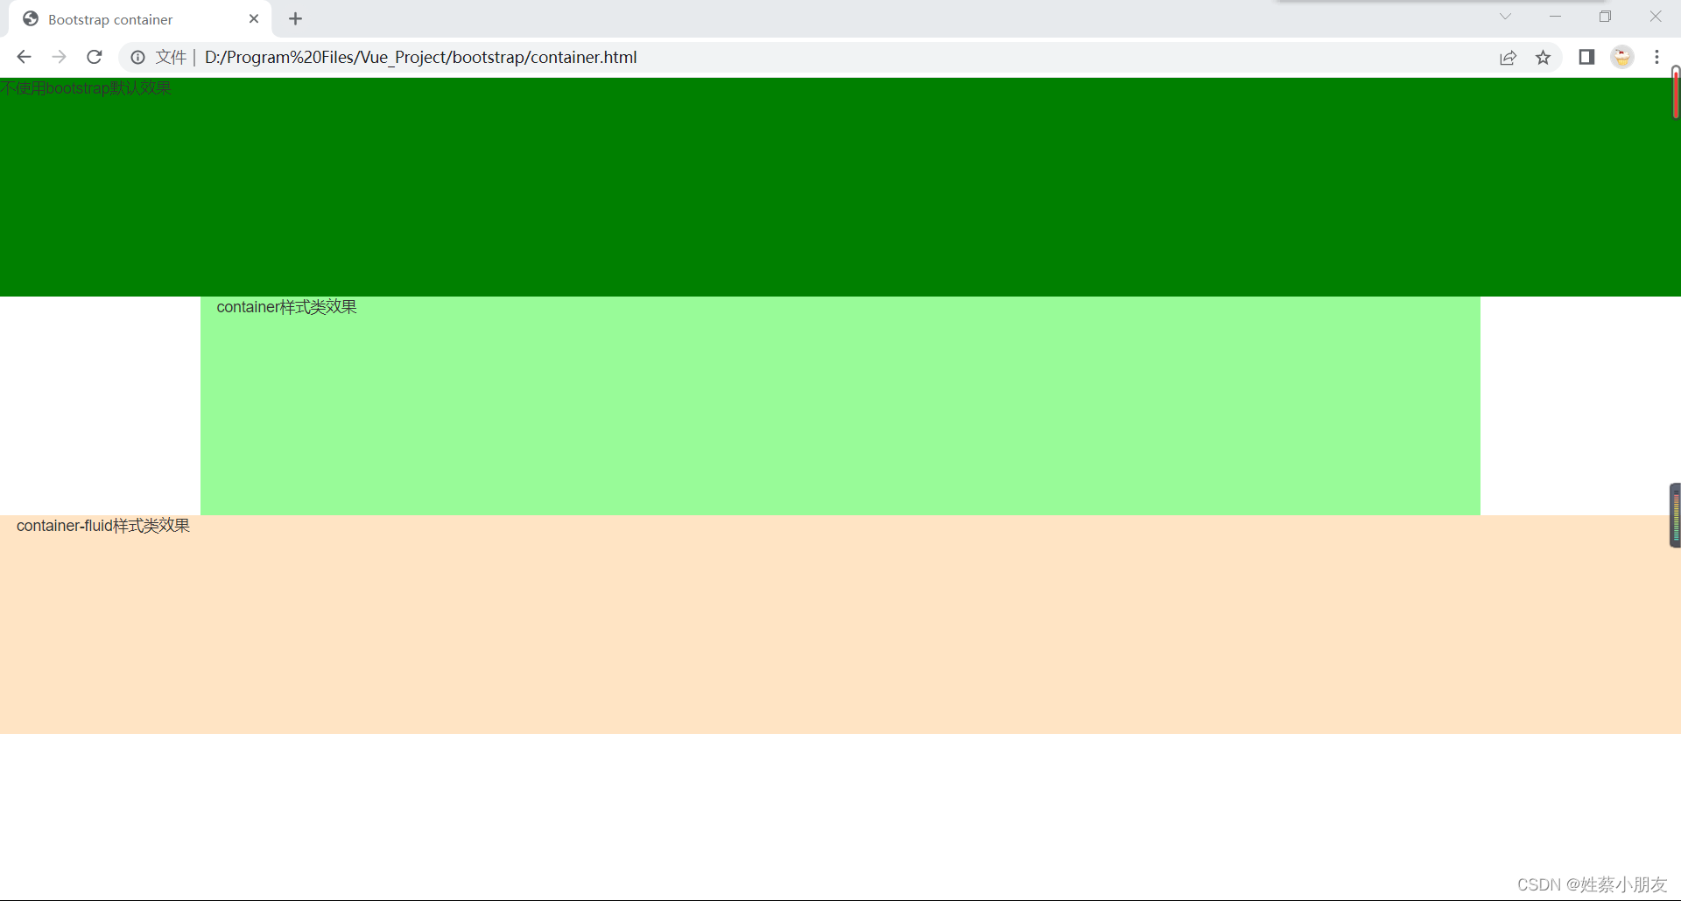Close the Bootstrap container tab
The height and width of the screenshot is (901, 1681).
[254, 18]
